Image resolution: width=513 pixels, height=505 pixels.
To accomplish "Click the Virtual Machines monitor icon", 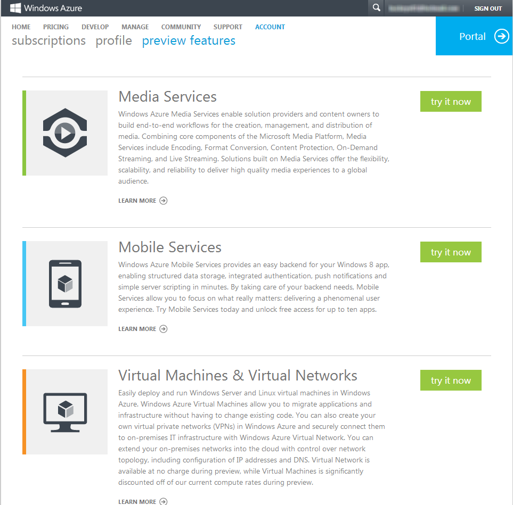I will (65, 412).
